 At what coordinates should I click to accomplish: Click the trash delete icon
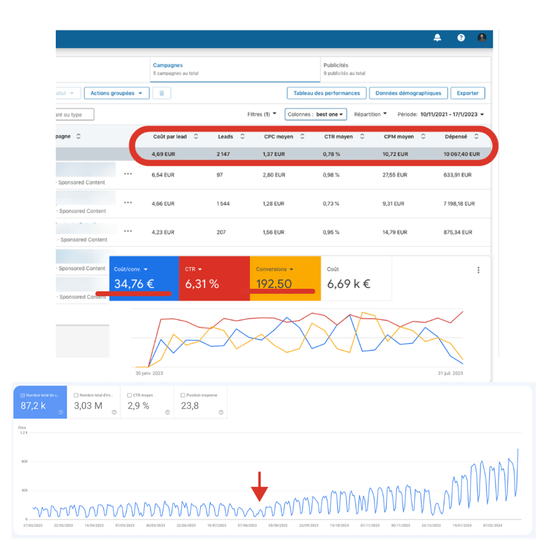[x=161, y=93]
